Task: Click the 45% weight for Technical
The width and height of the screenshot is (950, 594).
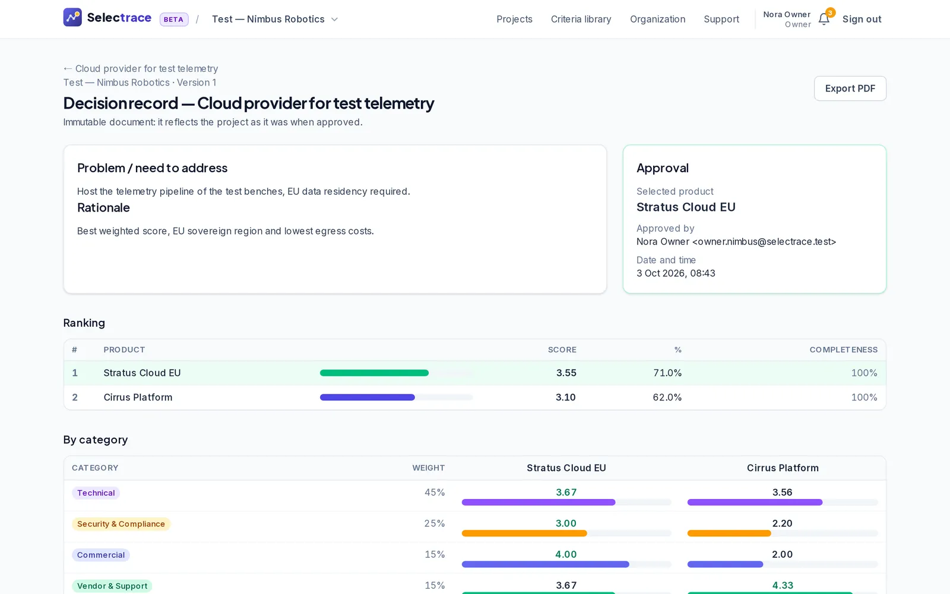Action: 435,492
